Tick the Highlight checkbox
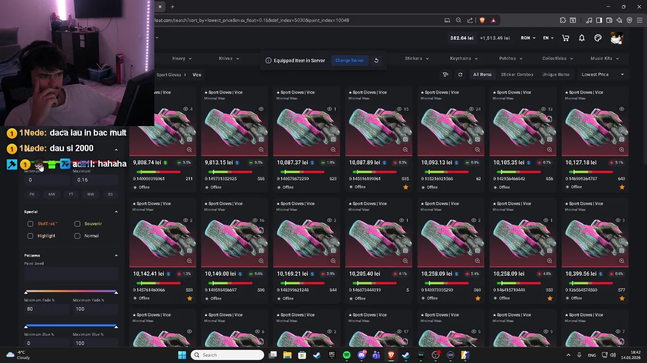 (30, 236)
